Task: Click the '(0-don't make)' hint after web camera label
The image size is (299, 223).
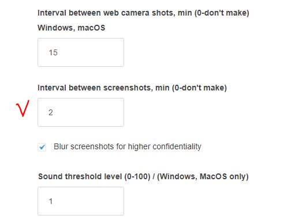Action: tap(222, 13)
